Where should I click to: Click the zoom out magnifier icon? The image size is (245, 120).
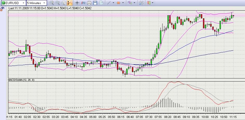(57, 3)
